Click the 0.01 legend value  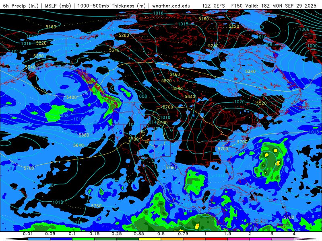28,234
